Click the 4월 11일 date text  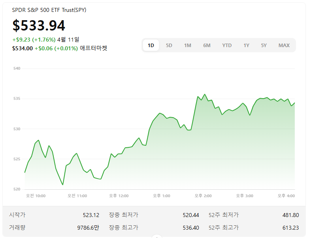click(x=68, y=40)
